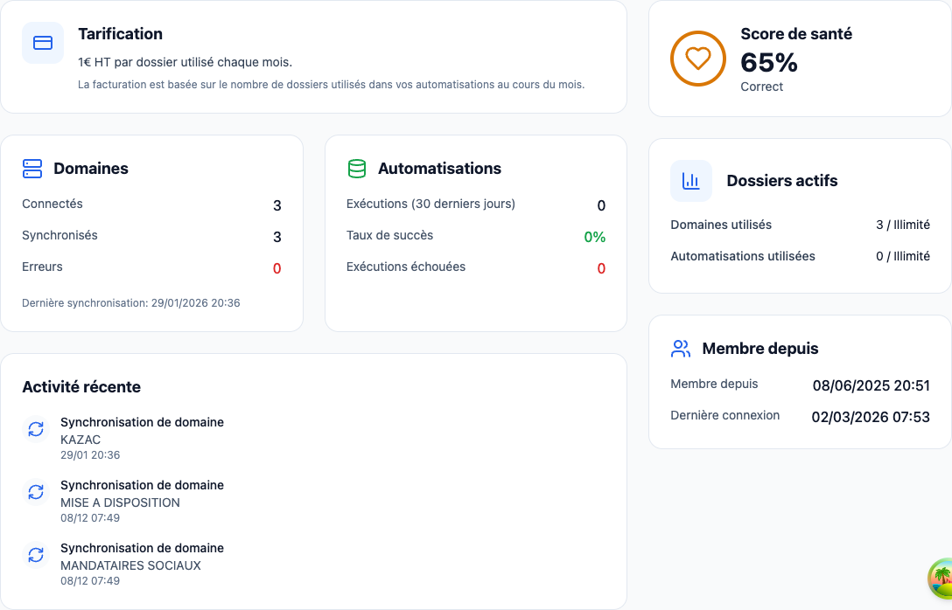Click the credit card icon in the Tarification card
Image resolution: width=952 pixels, height=610 pixels.
point(43,42)
